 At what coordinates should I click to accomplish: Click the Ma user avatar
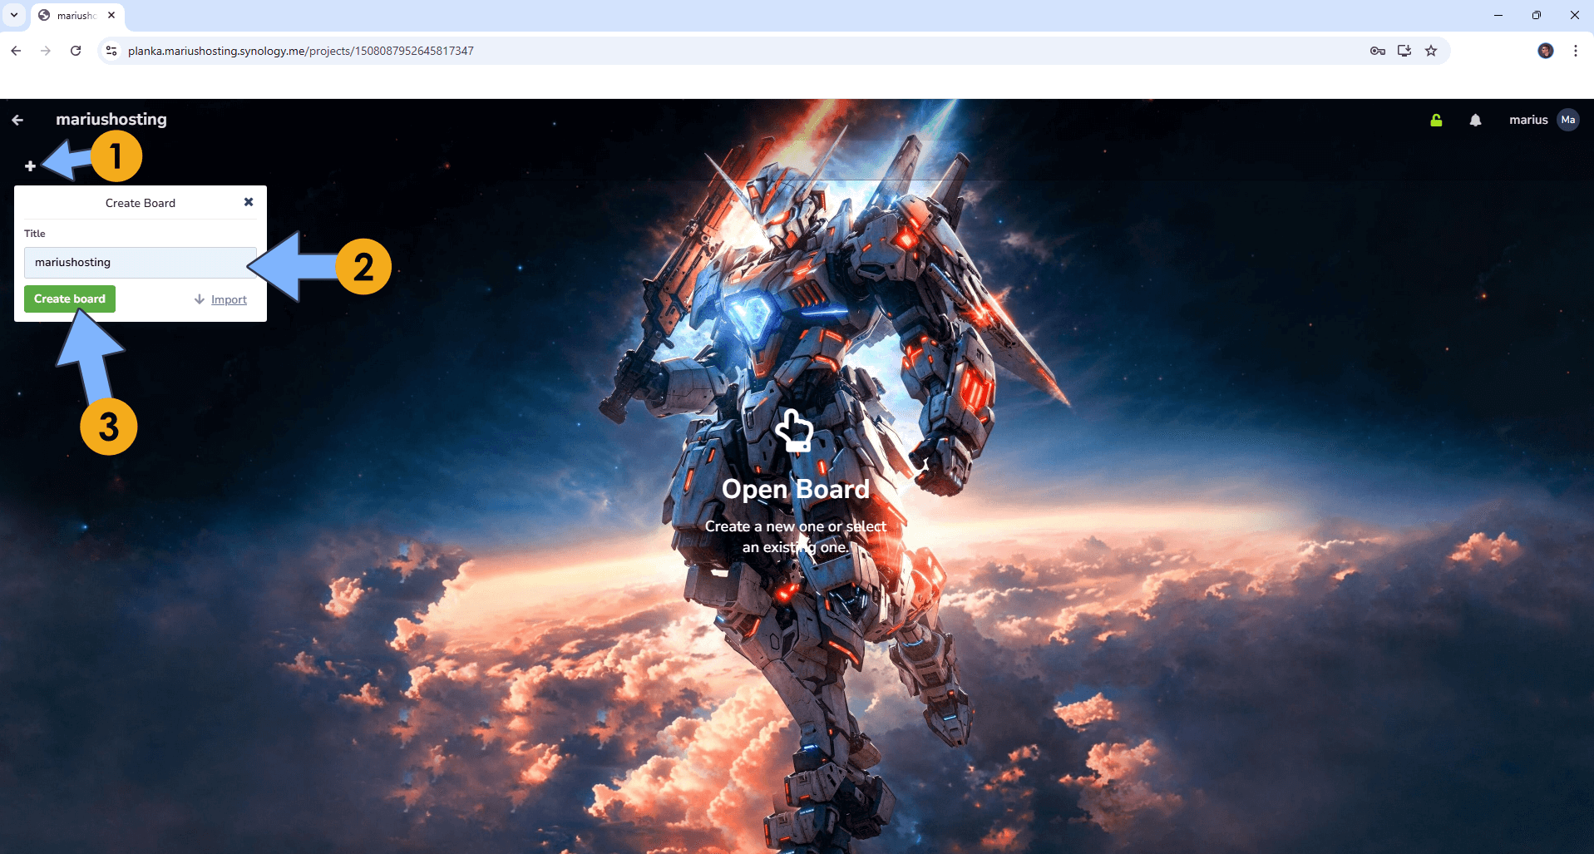tap(1568, 120)
